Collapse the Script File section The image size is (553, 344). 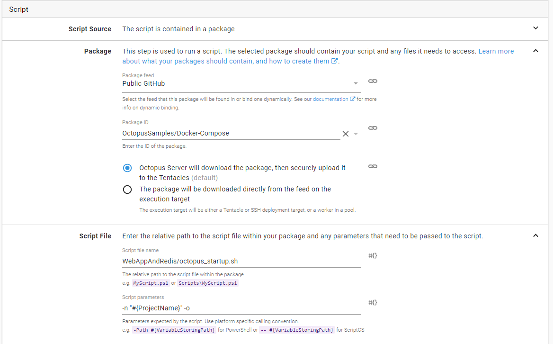click(535, 235)
